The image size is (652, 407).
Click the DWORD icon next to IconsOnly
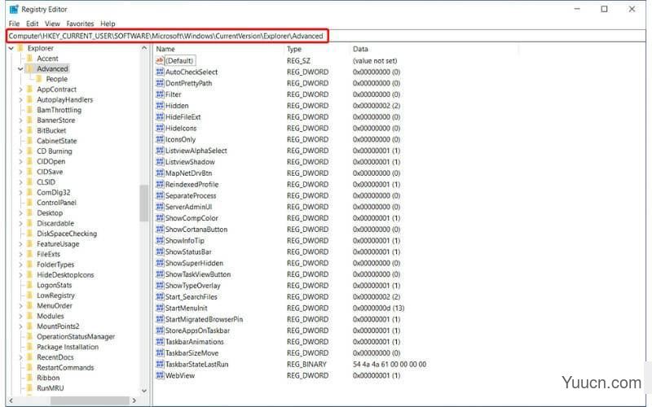click(x=160, y=139)
